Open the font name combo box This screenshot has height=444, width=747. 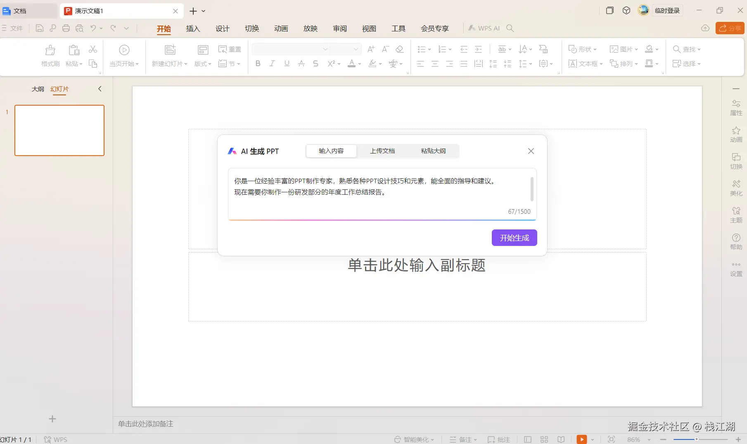click(291, 49)
